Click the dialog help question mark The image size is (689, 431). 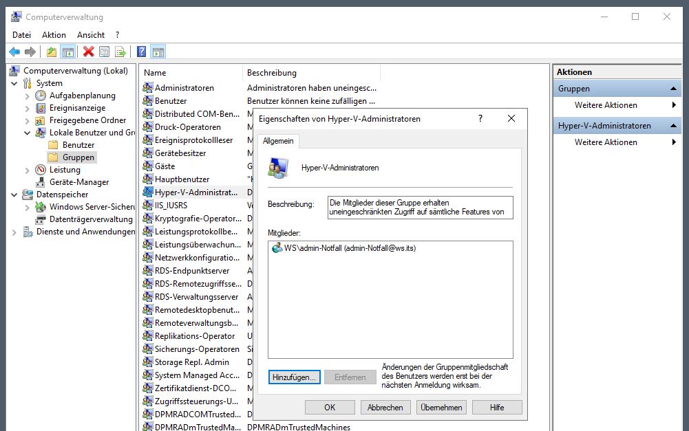480,118
